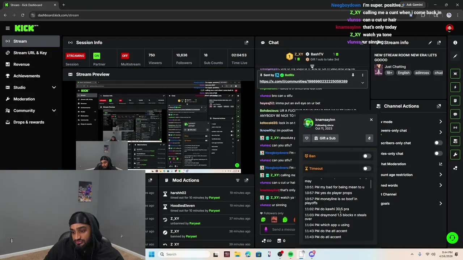Click the Windows taskbar Search box
This screenshot has height=260, width=463.
pos(184,254)
